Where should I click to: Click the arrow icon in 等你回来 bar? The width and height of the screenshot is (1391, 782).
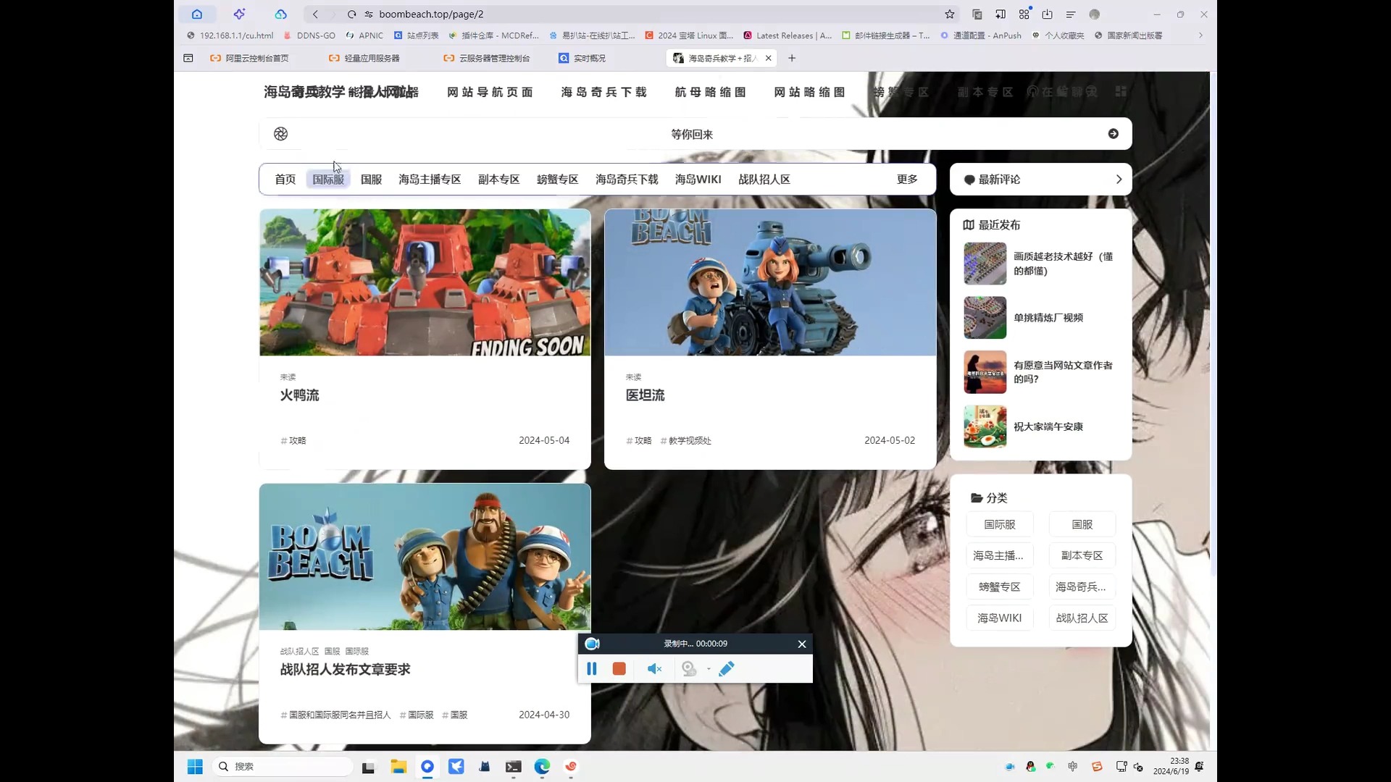click(x=1114, y=134)
